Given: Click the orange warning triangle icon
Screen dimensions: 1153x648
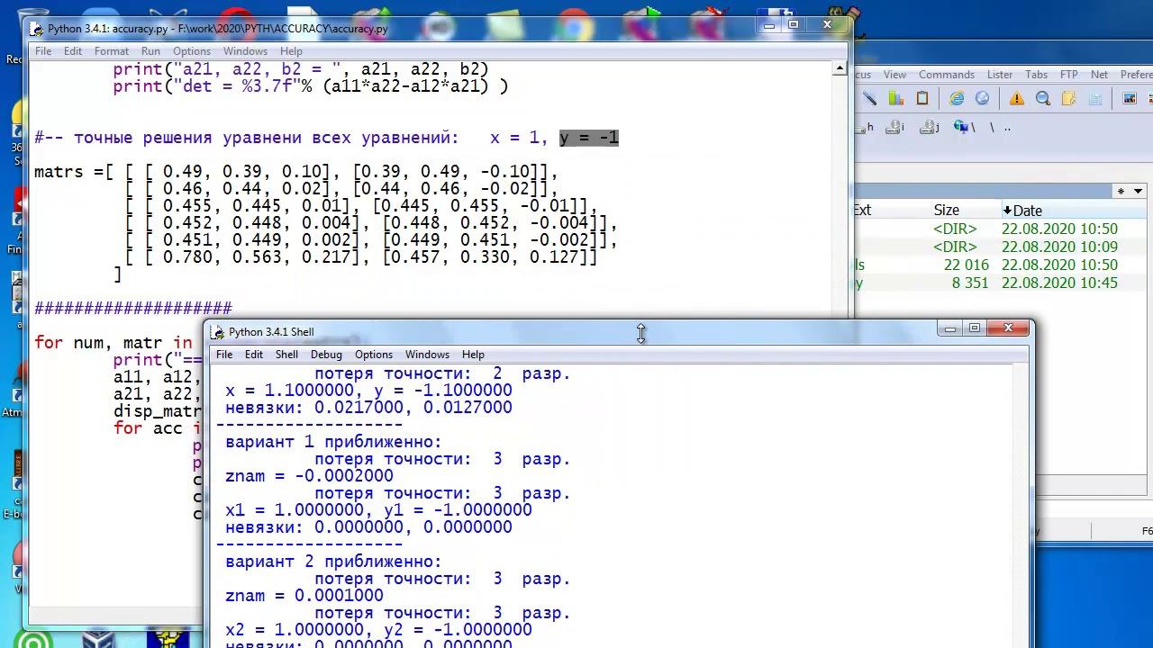Looking at the screenshot, I should pyautogui.click(x=1017, y=99).
